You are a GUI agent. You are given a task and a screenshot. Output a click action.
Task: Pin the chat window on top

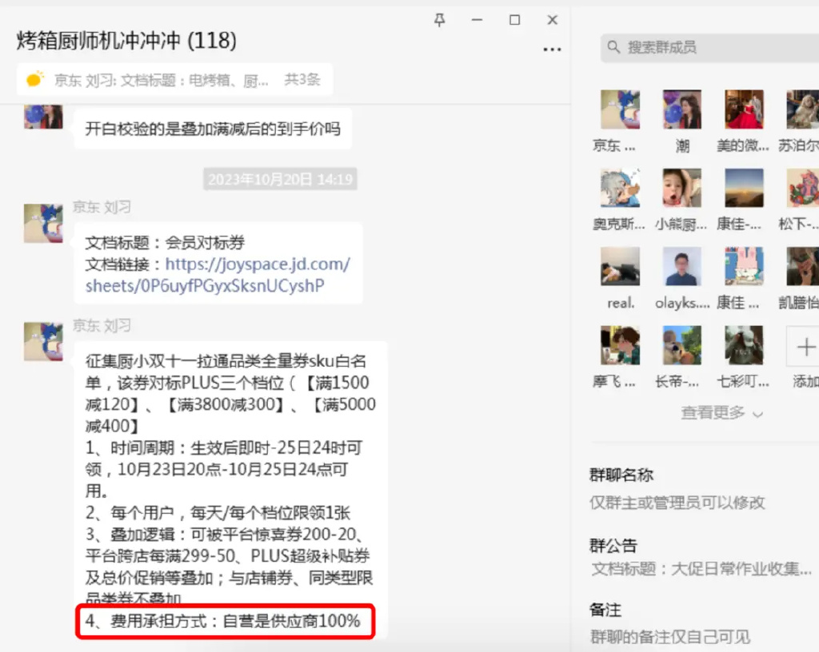pos(440,20)
